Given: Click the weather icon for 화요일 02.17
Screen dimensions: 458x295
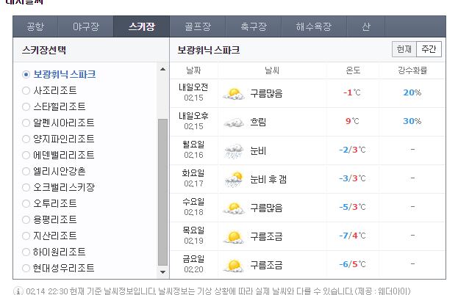Looking at the screenshot, I should [234, 179].
